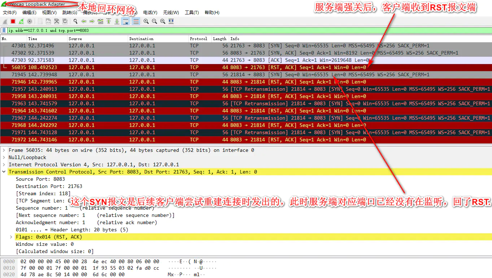
Task: Expand the Frame 56035 detail row
Action: (4, 150)
